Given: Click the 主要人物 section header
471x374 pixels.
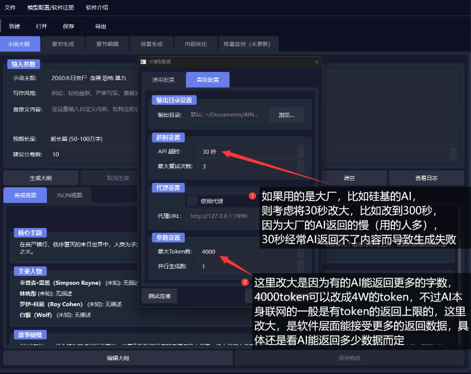Looking at the screenshot, I should 30,271.
